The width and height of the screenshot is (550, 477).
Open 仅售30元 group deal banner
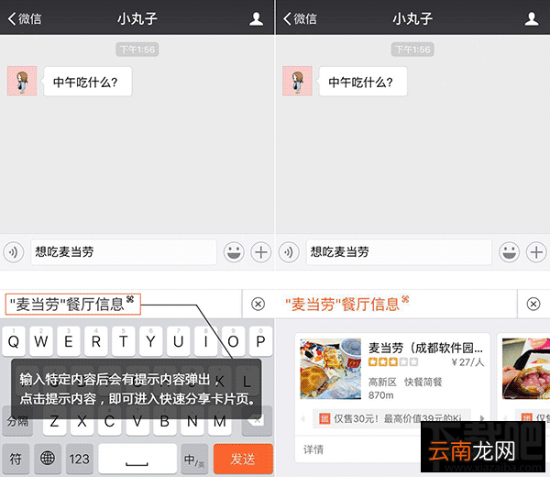[x=391, y=418]
